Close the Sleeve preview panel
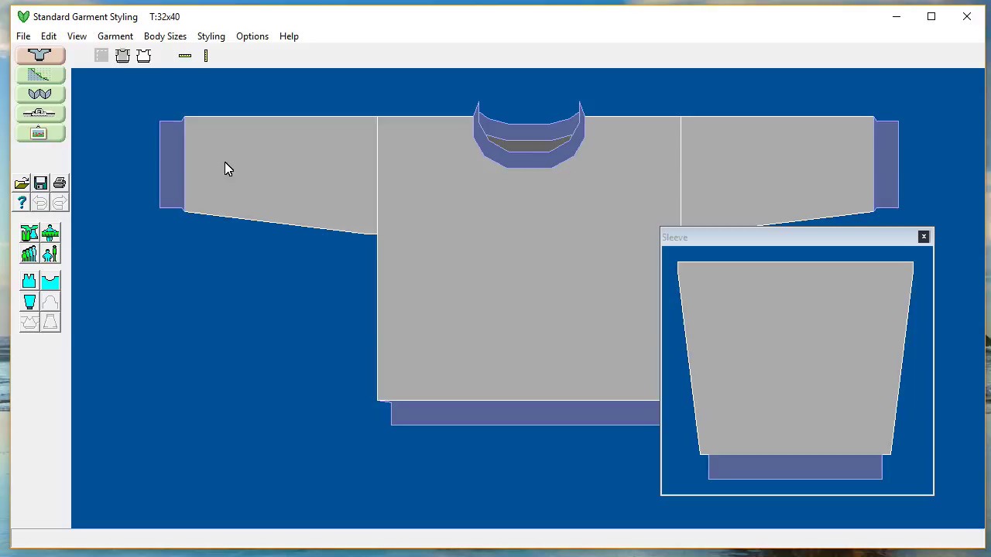 tap(924, 237)
